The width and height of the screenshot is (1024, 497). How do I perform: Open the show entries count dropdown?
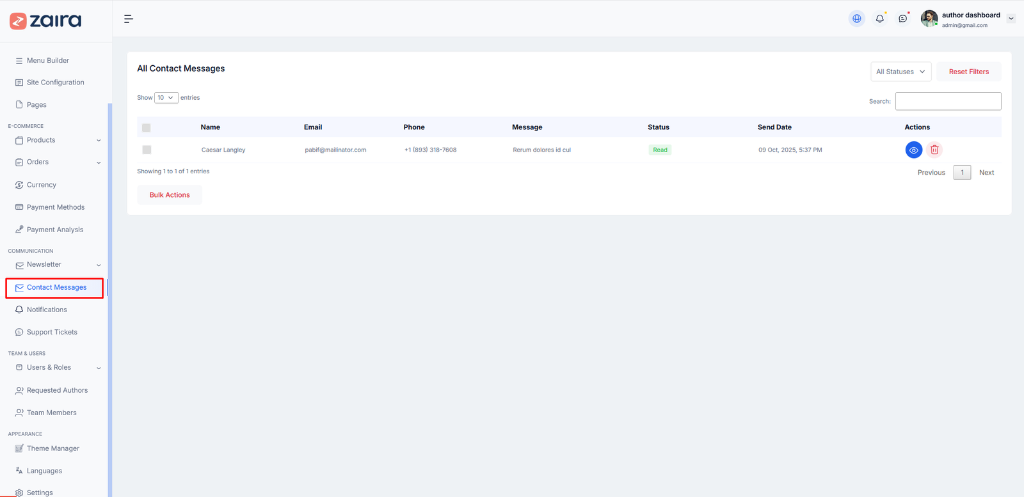[x=166, y=98]
